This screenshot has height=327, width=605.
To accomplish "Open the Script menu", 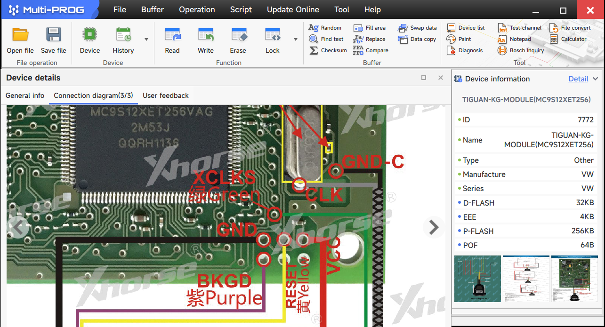I will [241, 9].
